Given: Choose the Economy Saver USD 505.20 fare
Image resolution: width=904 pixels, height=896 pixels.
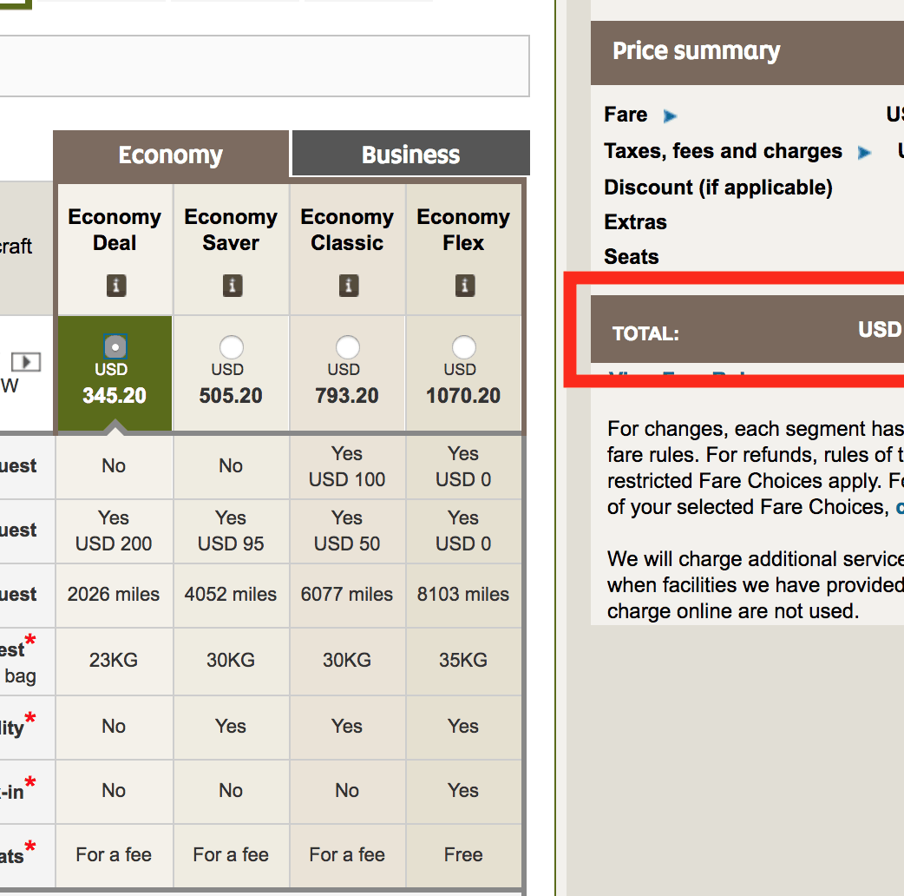Looking at the screenshot, I should [231, 348].
